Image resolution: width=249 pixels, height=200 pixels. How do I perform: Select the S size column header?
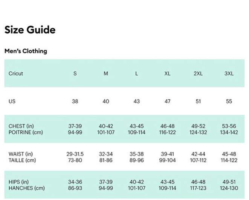[x=75, y=74]
